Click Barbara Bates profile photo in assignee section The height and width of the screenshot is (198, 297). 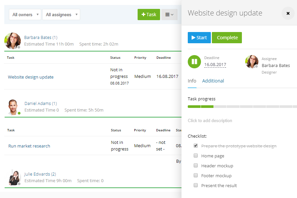point(252,62)
